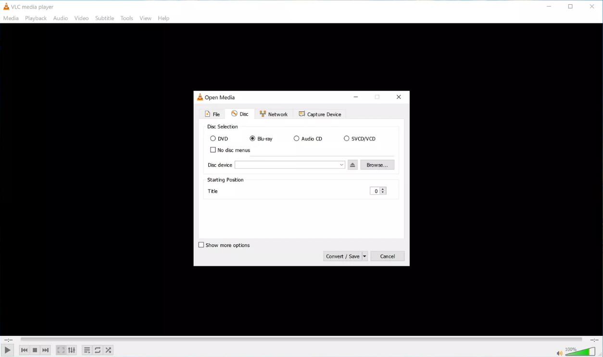603x357 pixels.
Task: Go to previous media in playlist
Action: pyautogui.click(x=25, y=350)
